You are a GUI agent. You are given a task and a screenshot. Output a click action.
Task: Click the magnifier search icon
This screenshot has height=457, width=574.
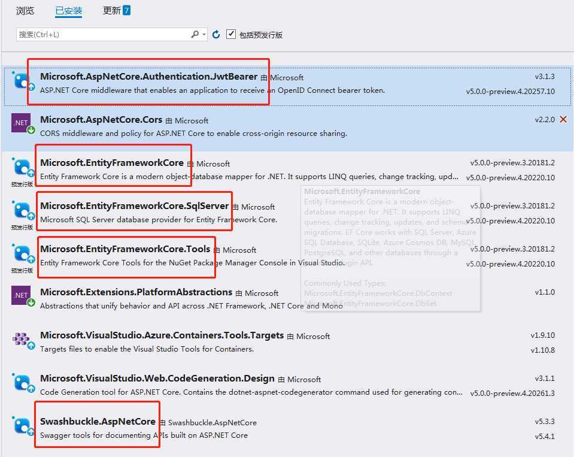point(195,34)
